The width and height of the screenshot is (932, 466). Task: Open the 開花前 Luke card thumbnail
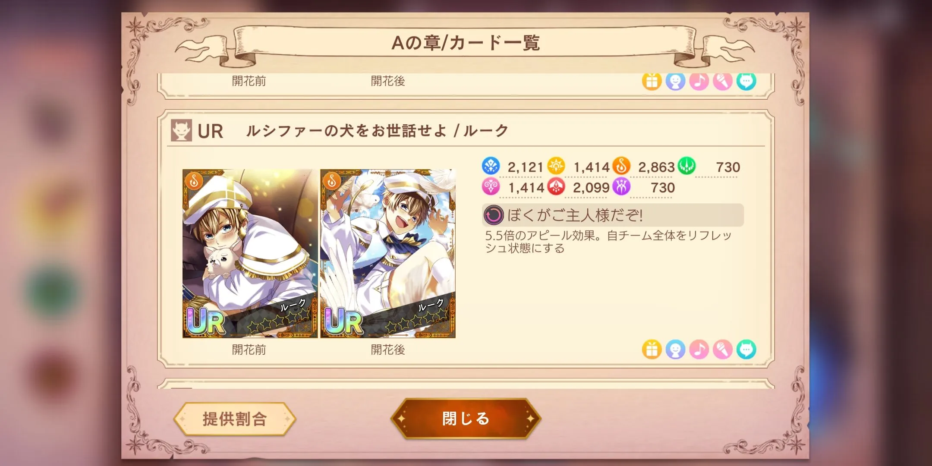click(x=250, y=254)
